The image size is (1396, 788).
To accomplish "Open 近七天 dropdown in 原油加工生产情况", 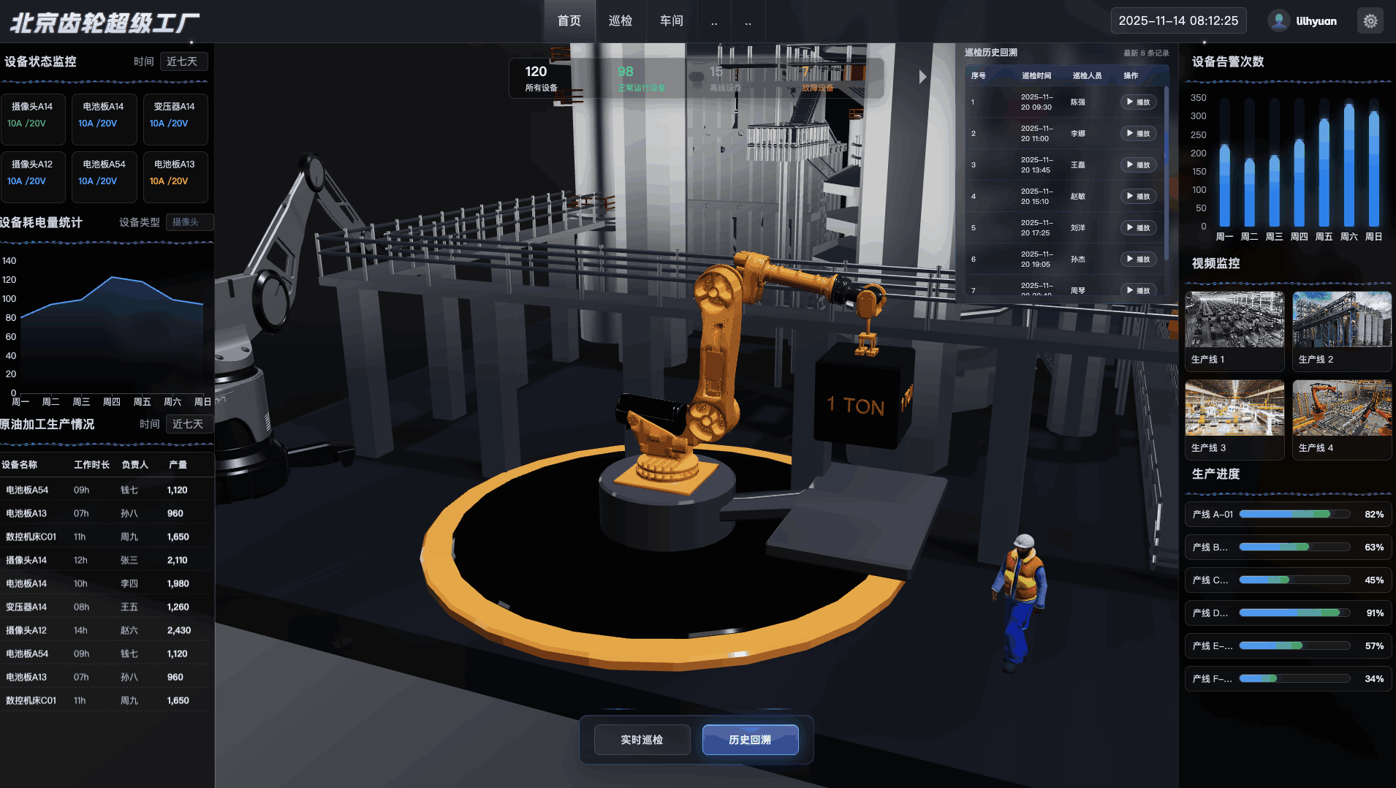I will tap(189, 424).
